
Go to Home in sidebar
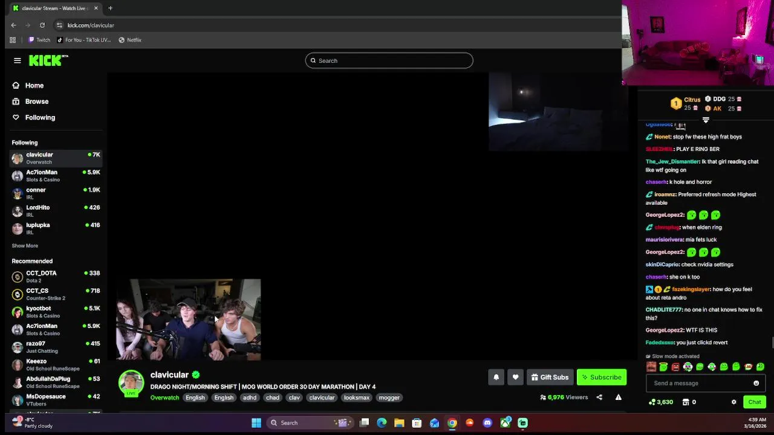pyautogui.click(x=28, y=85)
